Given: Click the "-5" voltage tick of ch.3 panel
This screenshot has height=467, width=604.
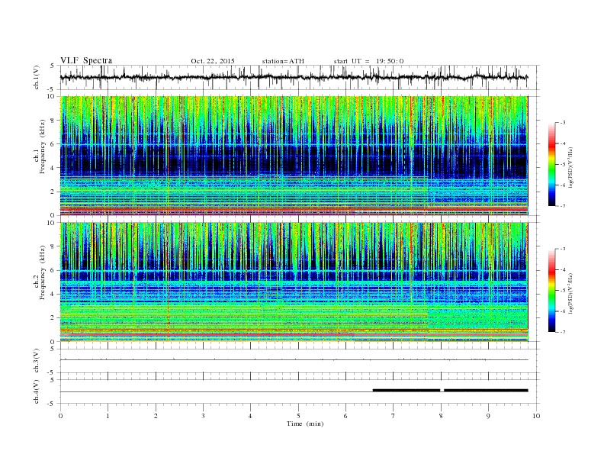Looking at the screenshot, I should tap(51, 372).
